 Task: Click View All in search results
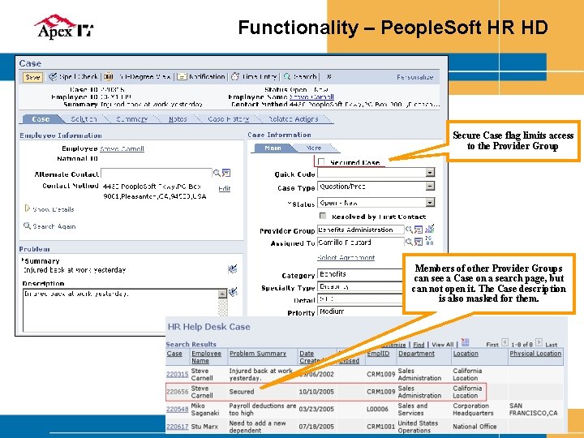(443, 345)
